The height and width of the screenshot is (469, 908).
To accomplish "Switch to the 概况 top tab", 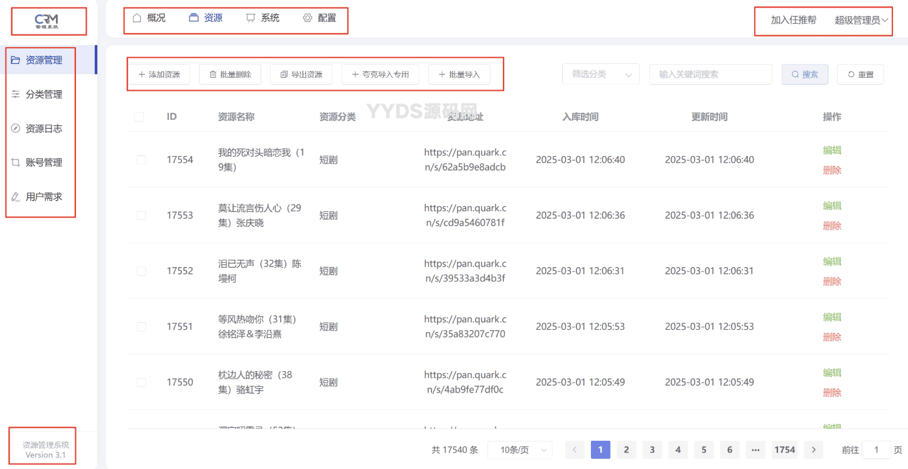I will (x=149, y=18).
